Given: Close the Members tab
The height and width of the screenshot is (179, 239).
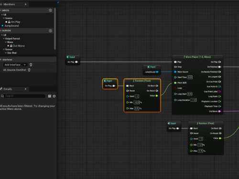Looking at the screenshot, I should tap(25, 4).
